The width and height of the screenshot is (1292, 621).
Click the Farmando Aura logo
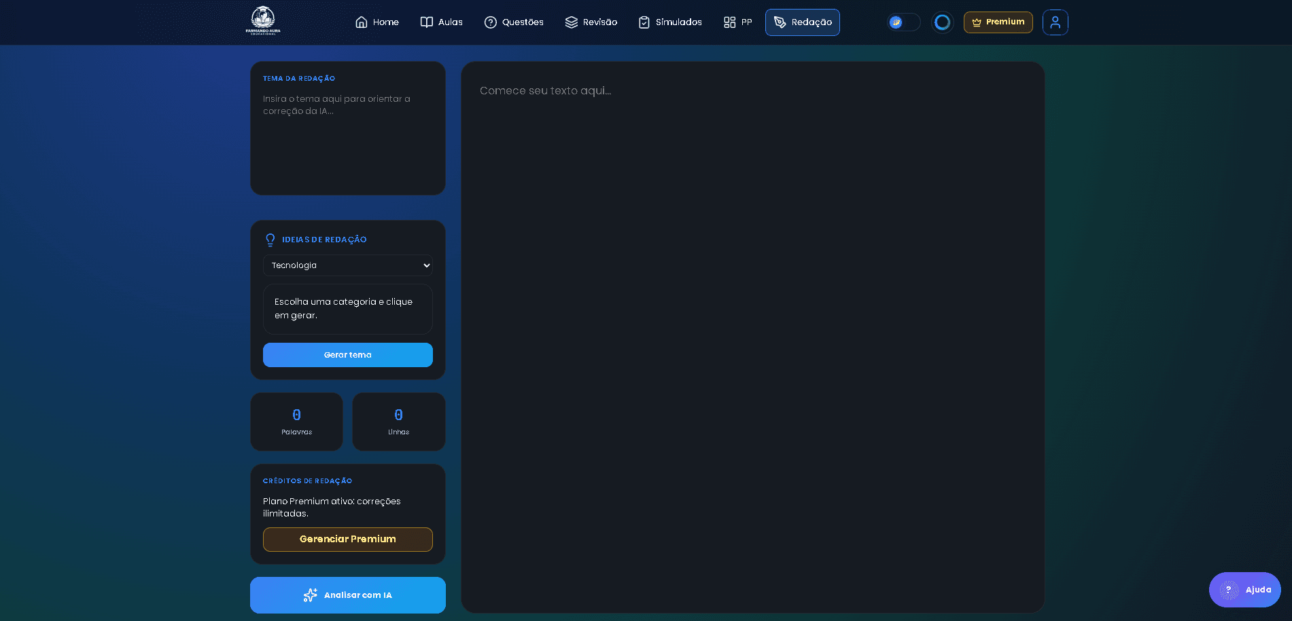pos(263,21)
